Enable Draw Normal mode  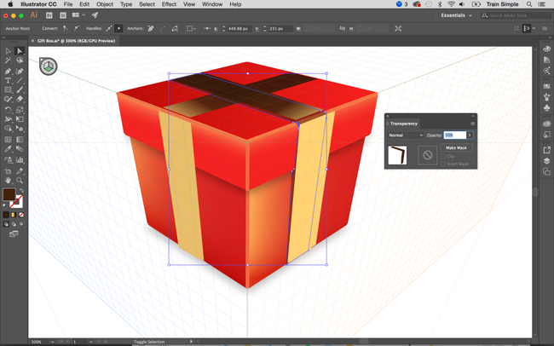tap(6, 224)
